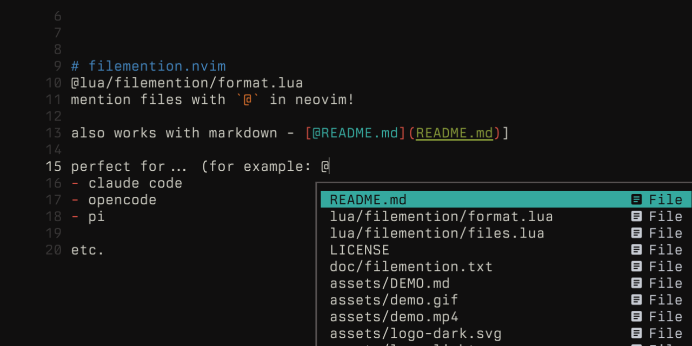
Task: Click the file icon on the files.lua row
Action: 637,233
